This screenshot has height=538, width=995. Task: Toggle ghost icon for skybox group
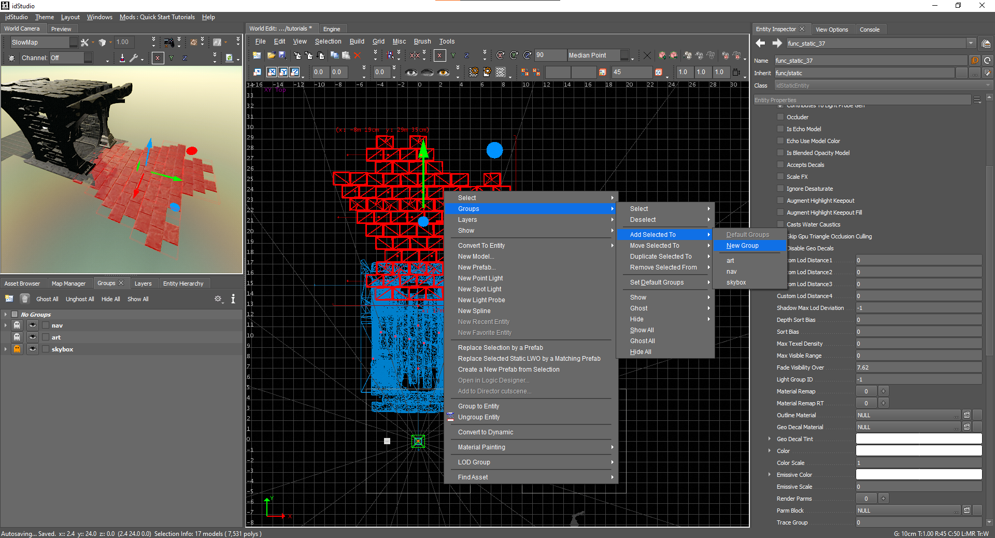17,349
